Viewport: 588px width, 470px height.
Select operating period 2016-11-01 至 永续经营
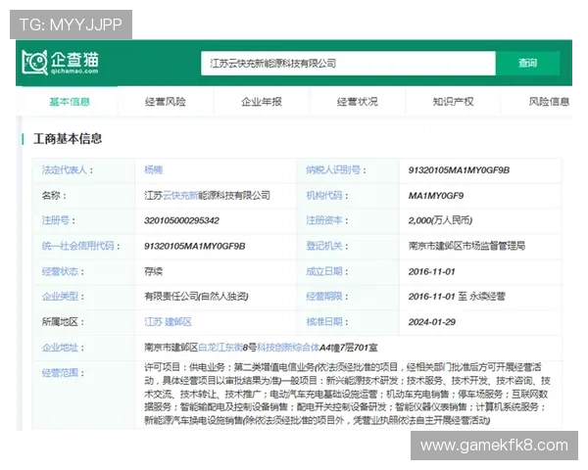pyautogui.click(x=457, y=297)
